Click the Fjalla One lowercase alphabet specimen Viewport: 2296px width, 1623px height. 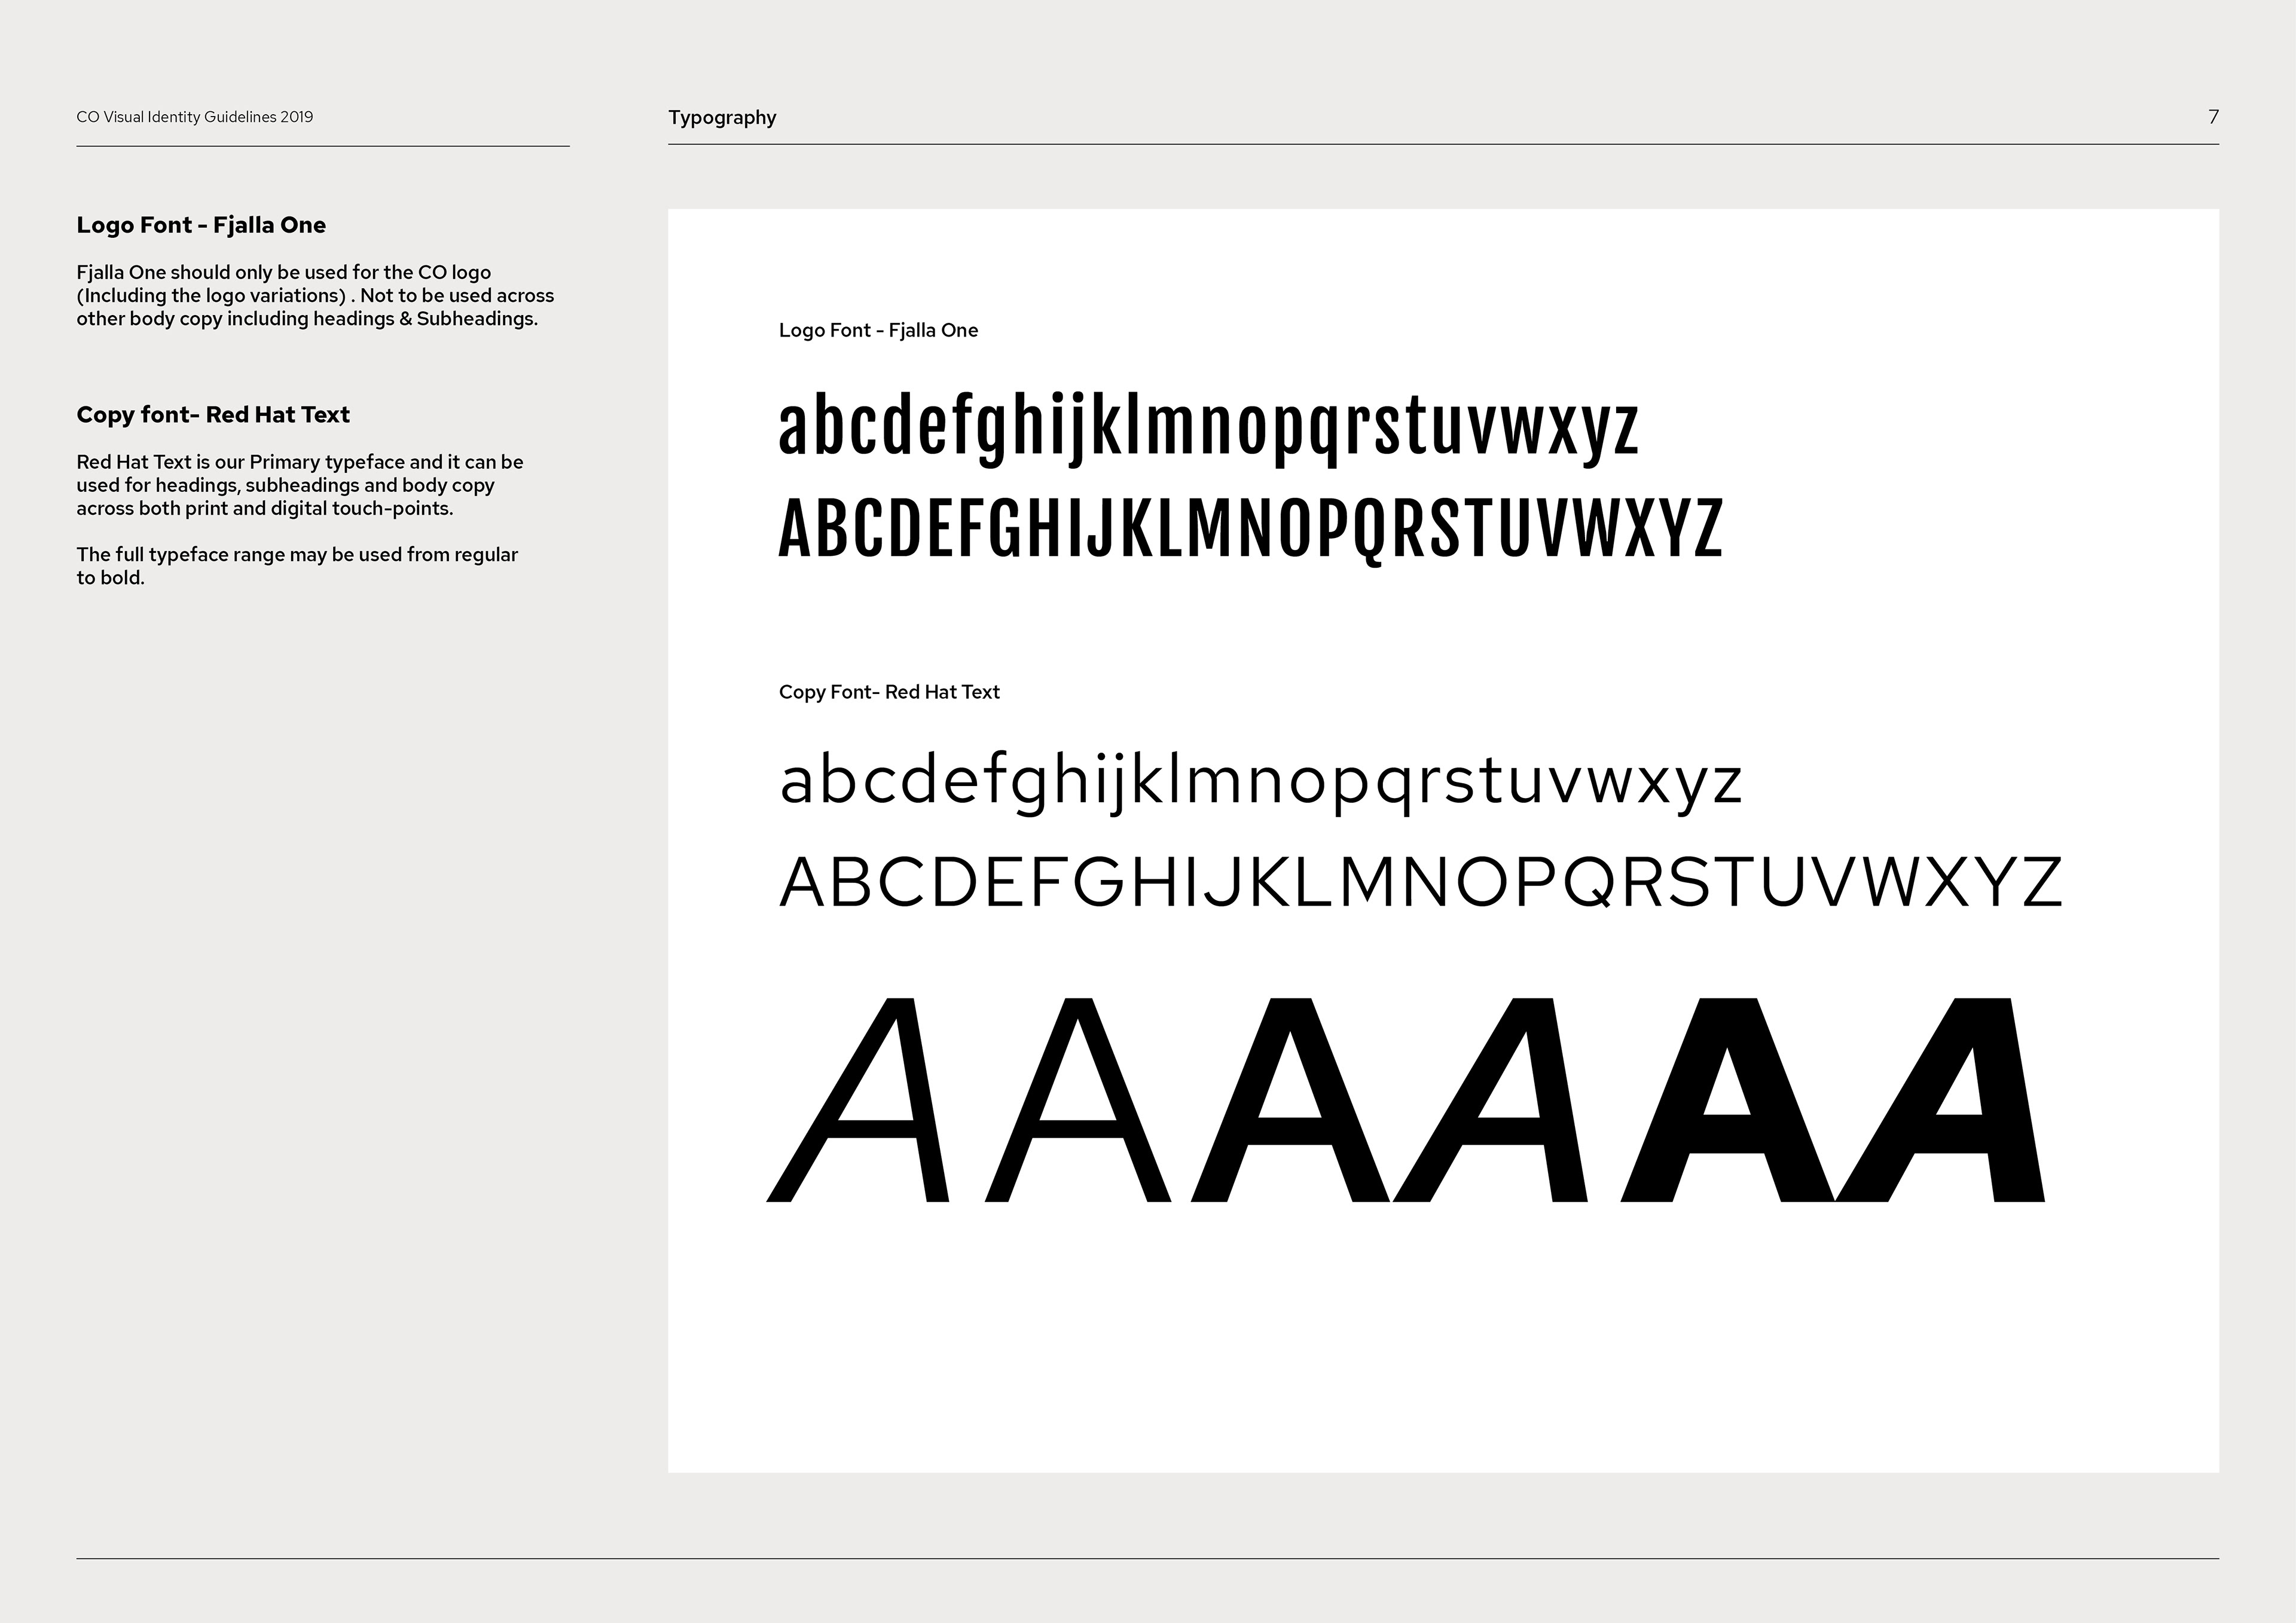click(x=1209, y=431)
